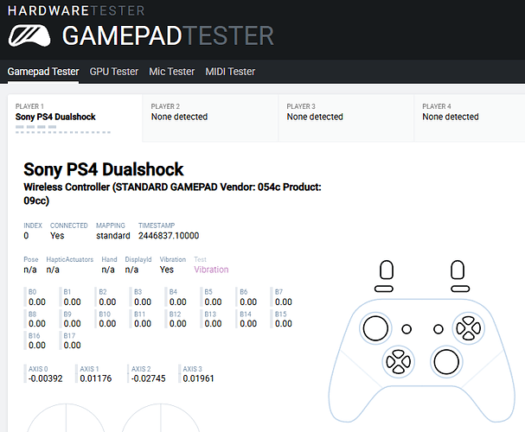Click the Sony PS4 Dualshock main heading

point(104,169)
